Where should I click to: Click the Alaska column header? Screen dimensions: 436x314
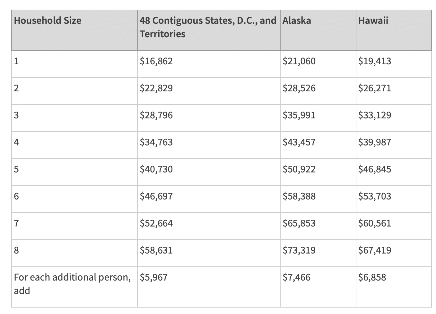point(297,21)
